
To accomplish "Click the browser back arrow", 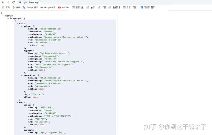I will [3, 2].
